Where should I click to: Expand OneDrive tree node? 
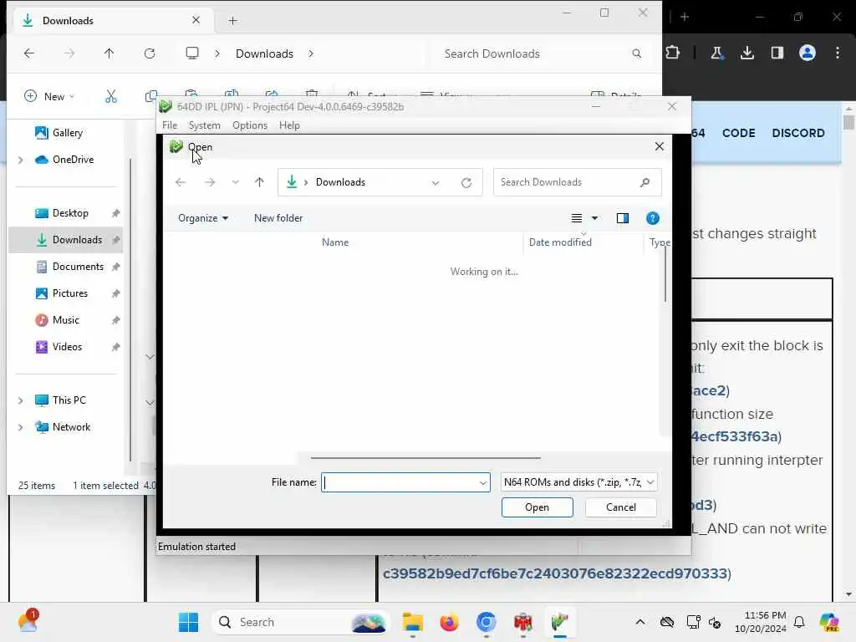pos(20,160)
